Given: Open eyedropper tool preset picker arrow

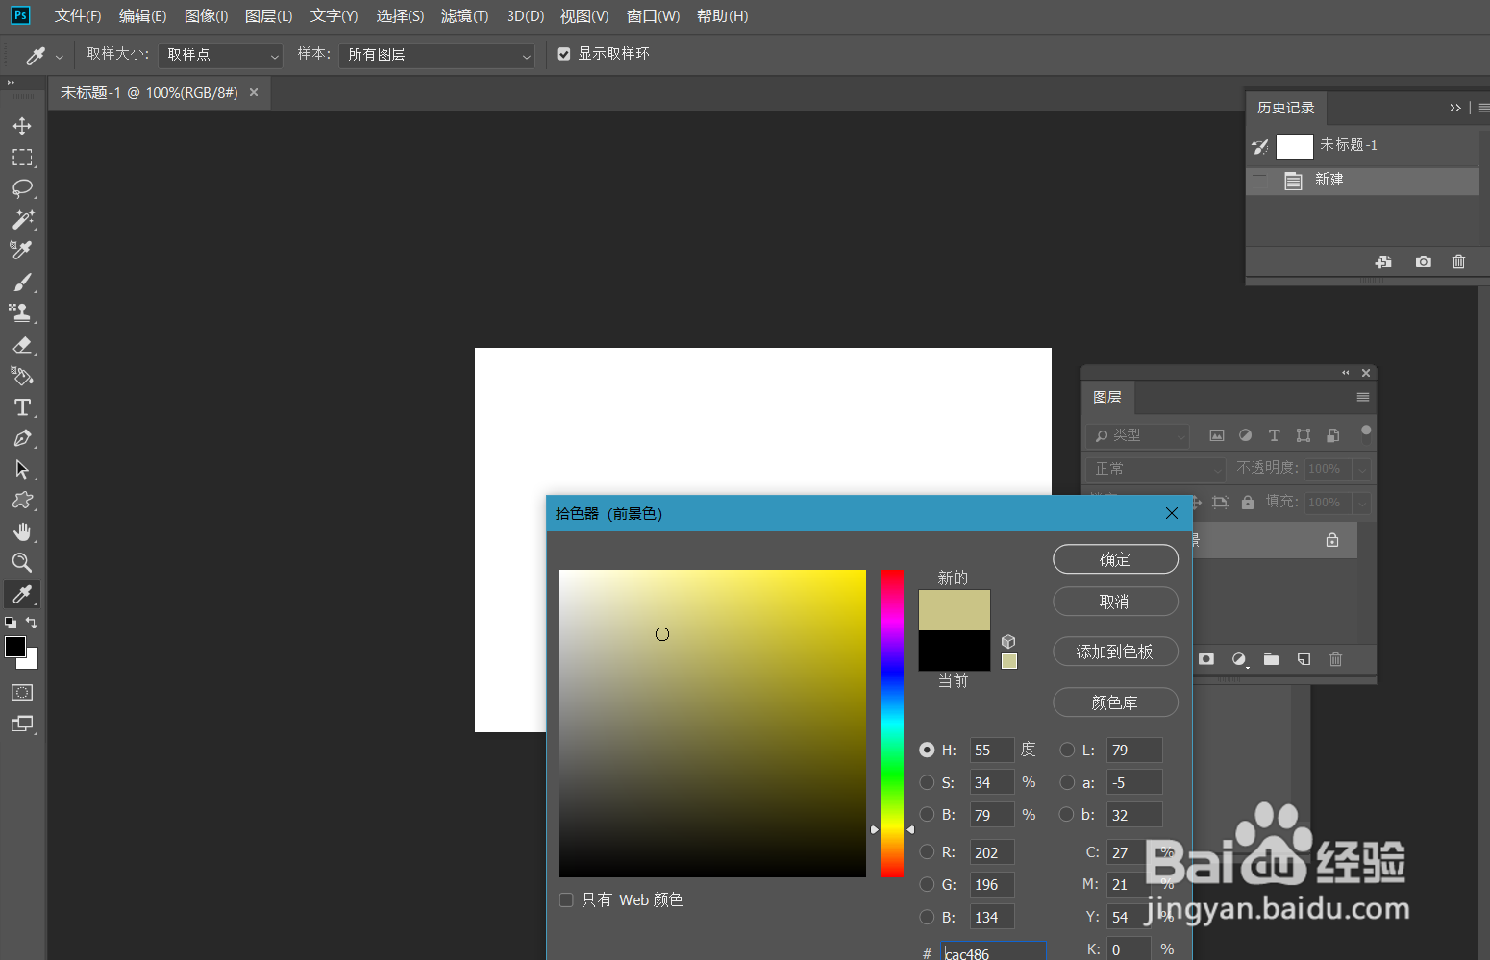Looking at the screenshot, I should 59,57.
